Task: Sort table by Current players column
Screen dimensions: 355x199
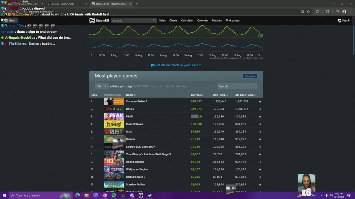Action: pos(197,95)
